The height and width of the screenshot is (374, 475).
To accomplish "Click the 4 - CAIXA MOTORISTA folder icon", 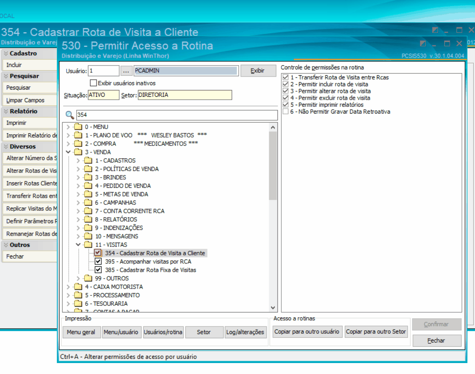I will coord(78,286).
